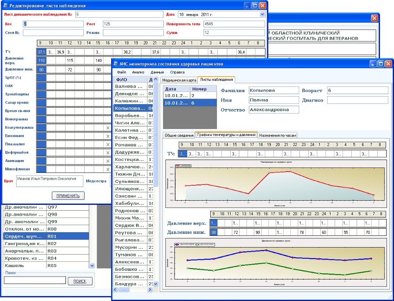Switch to the Медицинская карта tab
The image size is (394, 301).
pyautogui.click(x=178, y=79)
